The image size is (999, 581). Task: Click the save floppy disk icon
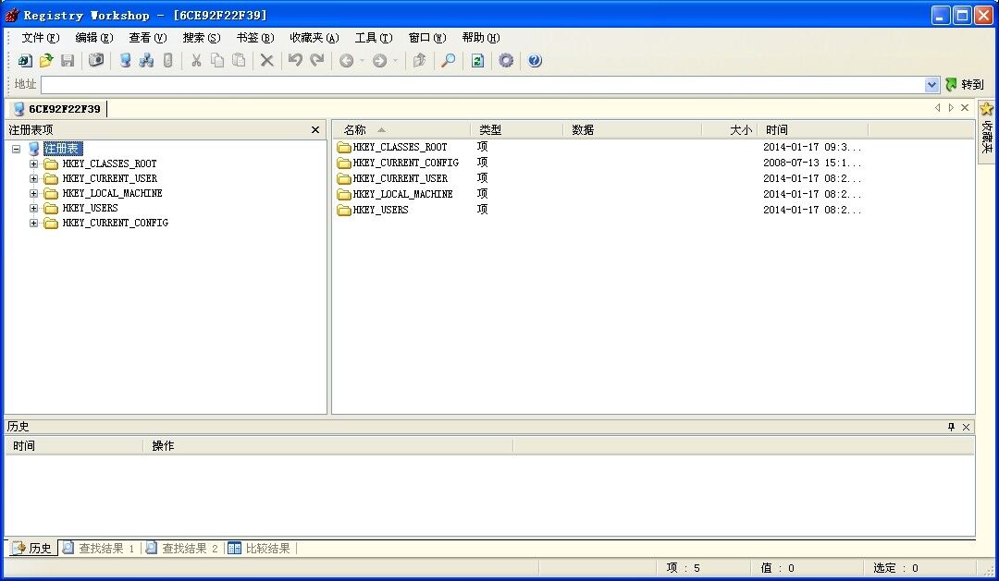[x=68, y=60]
